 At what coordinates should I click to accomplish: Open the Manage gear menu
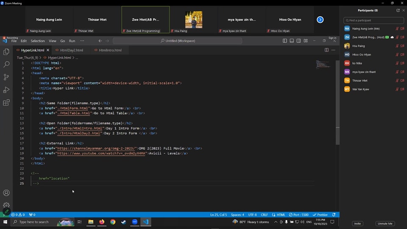tap(6, 205)
